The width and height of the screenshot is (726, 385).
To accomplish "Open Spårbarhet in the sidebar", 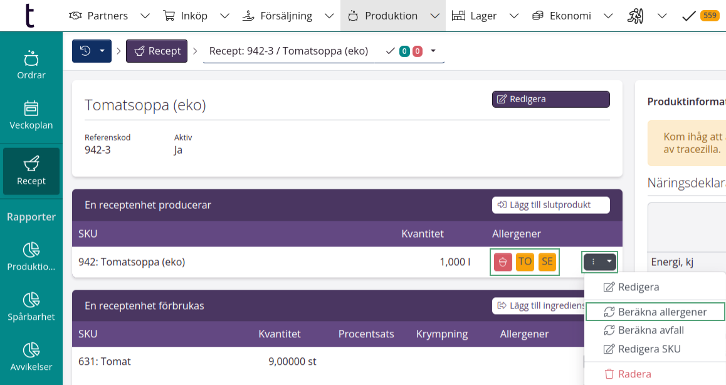I will 30,307.
